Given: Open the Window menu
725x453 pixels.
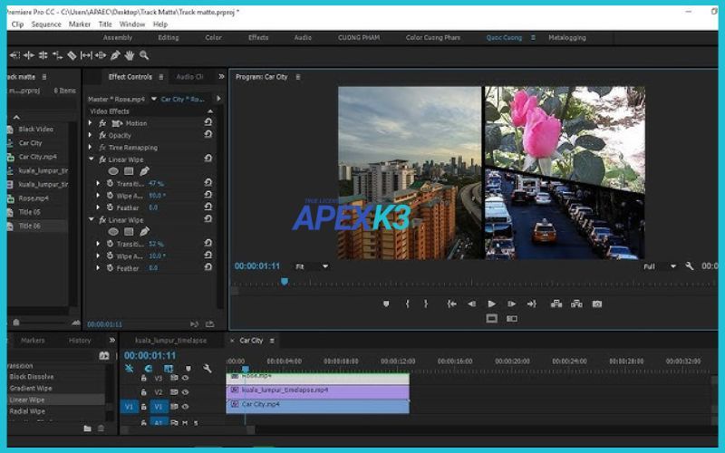Looking at the screenshot, I should click(x=131, y=24).
